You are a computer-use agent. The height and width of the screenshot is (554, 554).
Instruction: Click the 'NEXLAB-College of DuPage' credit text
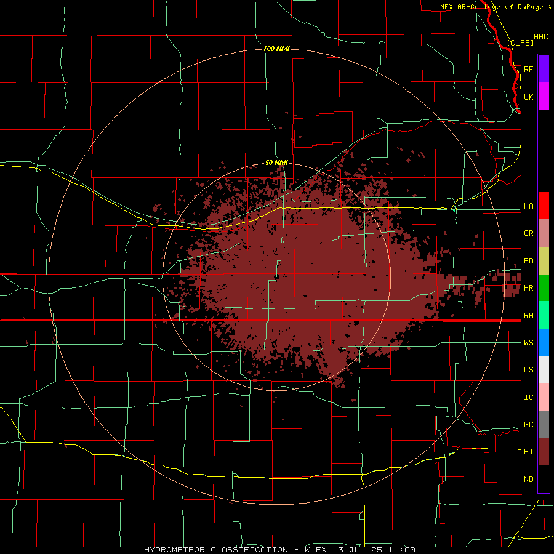point(491,7)
